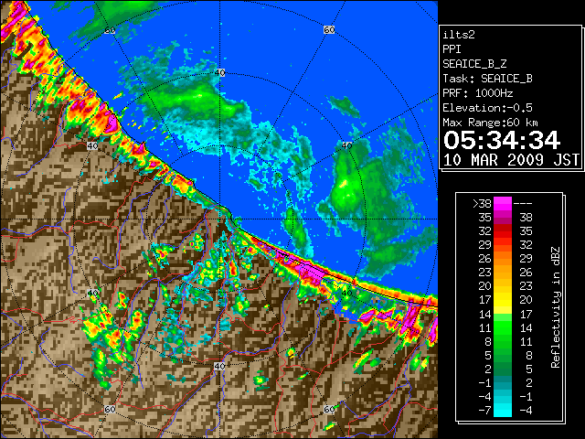Click the 'Reflectivity in dBZ' legend title
This screenshot has height=439, width=585.
click(x=555, y=307)
